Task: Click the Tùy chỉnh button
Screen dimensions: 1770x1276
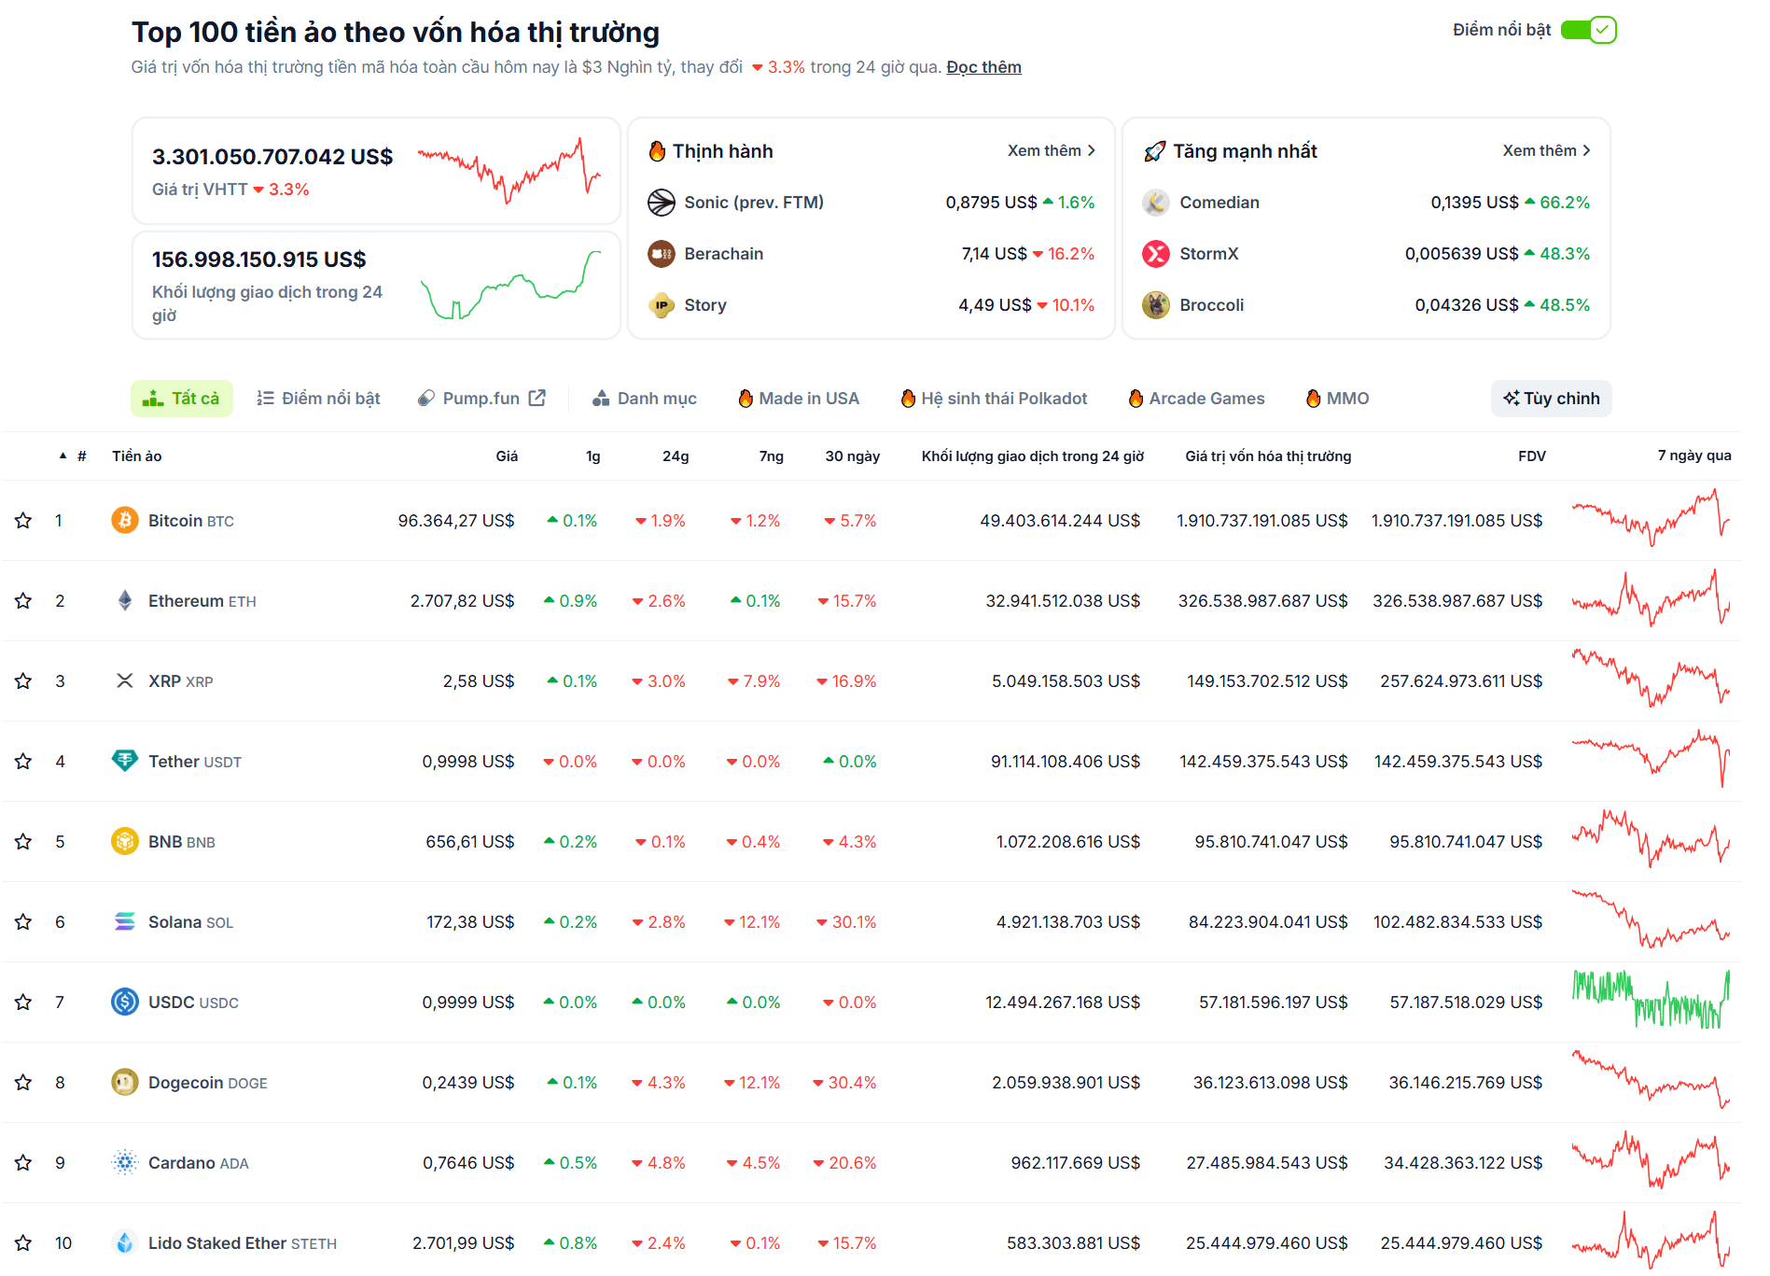Action: (x=1551, y=398)
